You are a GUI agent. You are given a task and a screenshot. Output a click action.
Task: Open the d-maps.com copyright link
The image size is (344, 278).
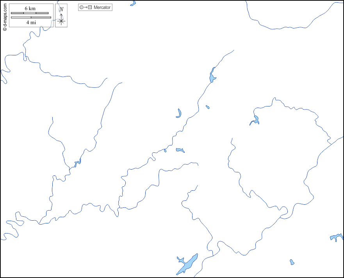5,16
